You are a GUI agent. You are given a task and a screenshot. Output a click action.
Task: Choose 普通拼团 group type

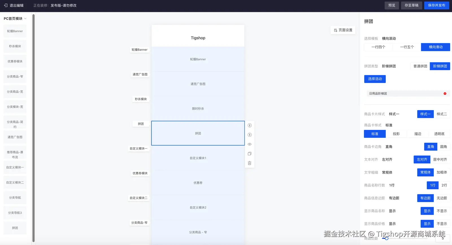[x=420, y=66]
